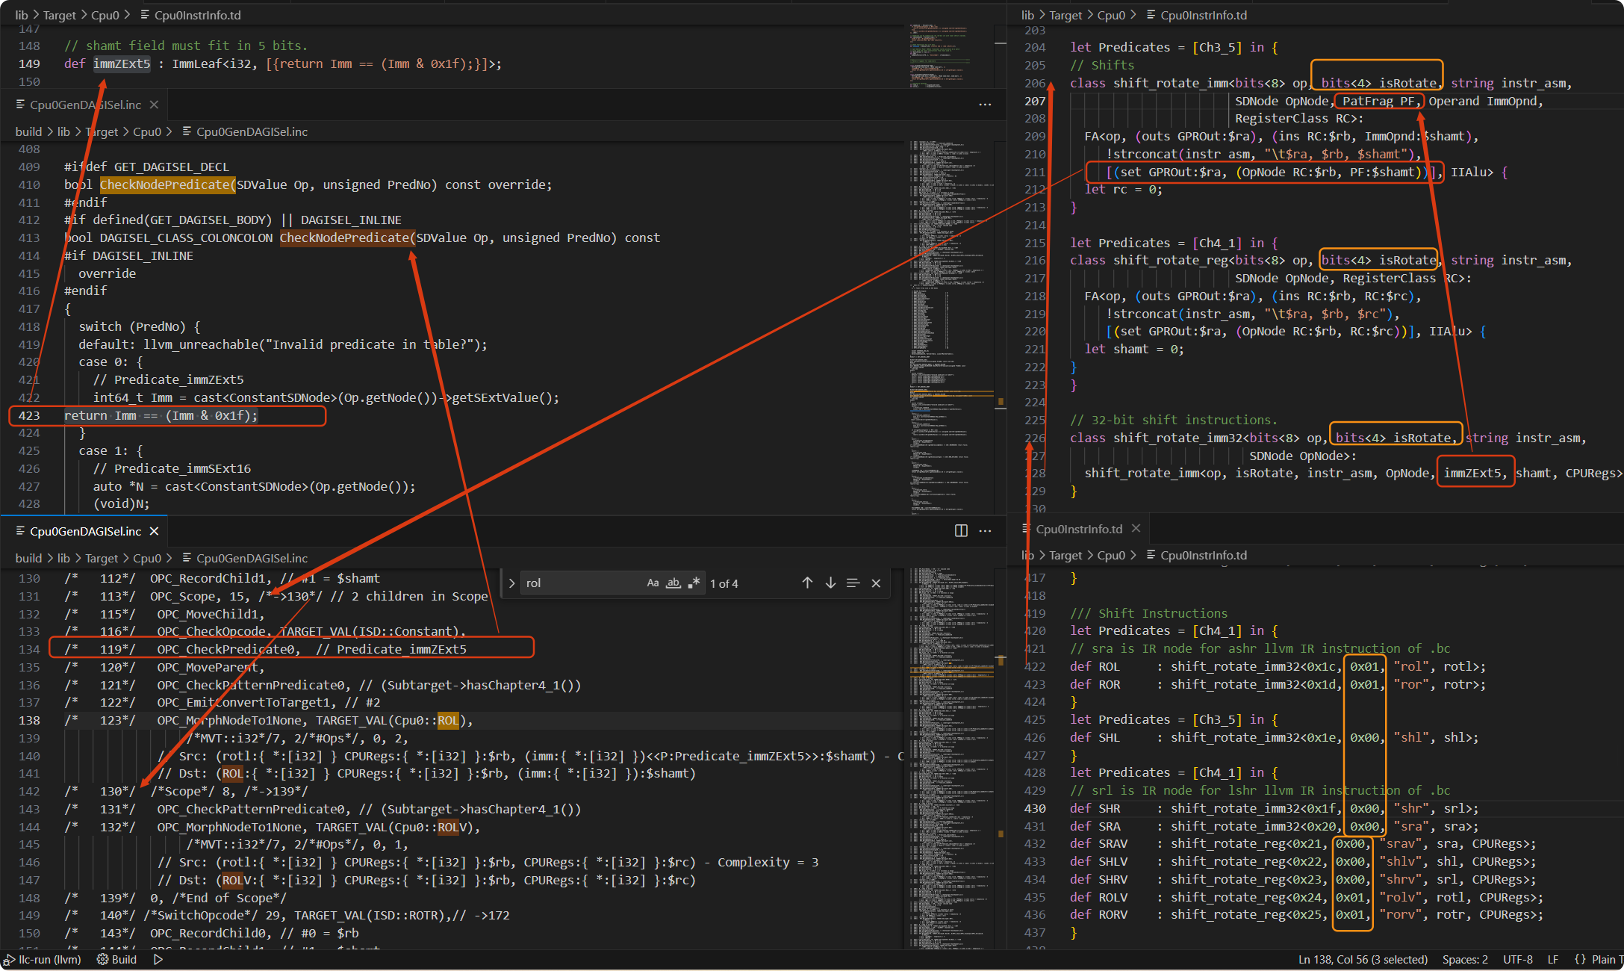Viewport: 1624px width, 971px height.
Task: Toggle Use Regular Expression in find box
Action: pos(694,583)
